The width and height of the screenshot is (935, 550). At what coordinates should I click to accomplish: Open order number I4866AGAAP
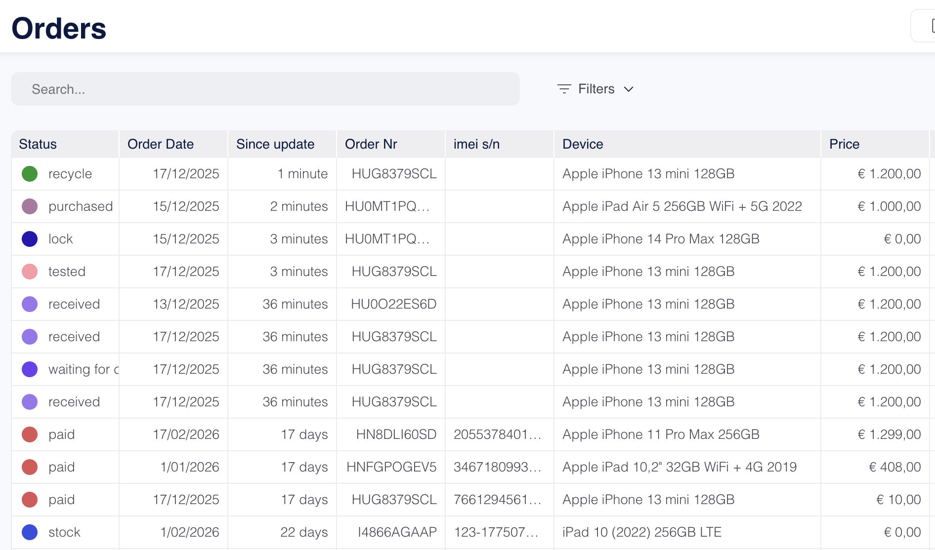pyautogui.click(x=397, y=532)
